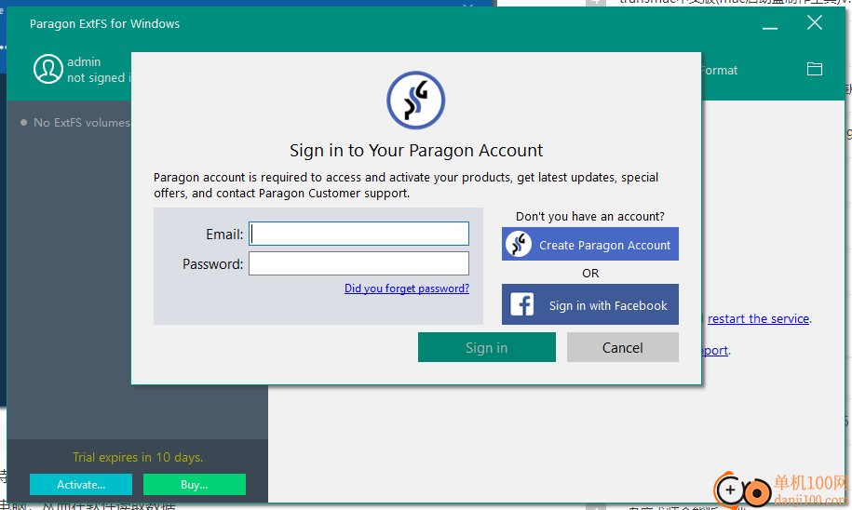
Task: Click the Facebook logo icon
Action: coord(522,304)
